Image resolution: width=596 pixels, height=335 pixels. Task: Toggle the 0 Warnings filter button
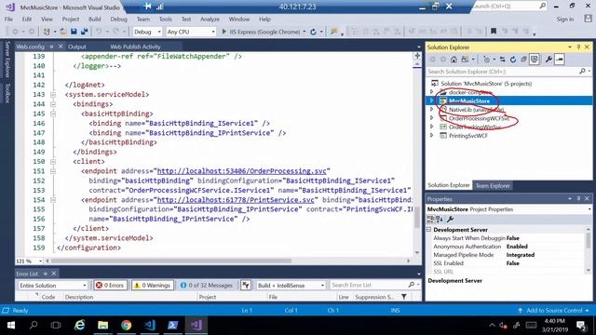click(153, 285)
